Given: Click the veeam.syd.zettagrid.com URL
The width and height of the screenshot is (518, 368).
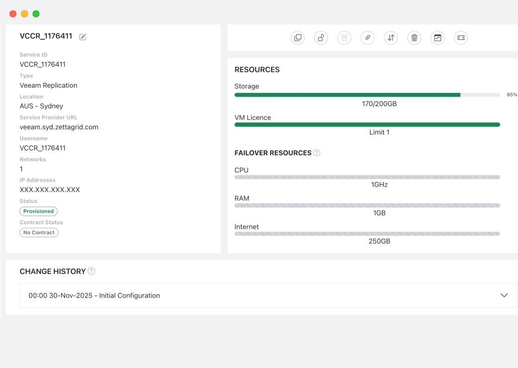Looking at the screenshot, I should click(59, 127).
